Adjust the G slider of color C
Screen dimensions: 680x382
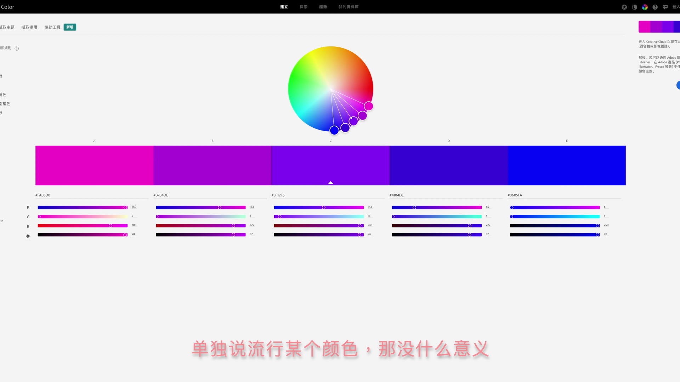(319, 216)
